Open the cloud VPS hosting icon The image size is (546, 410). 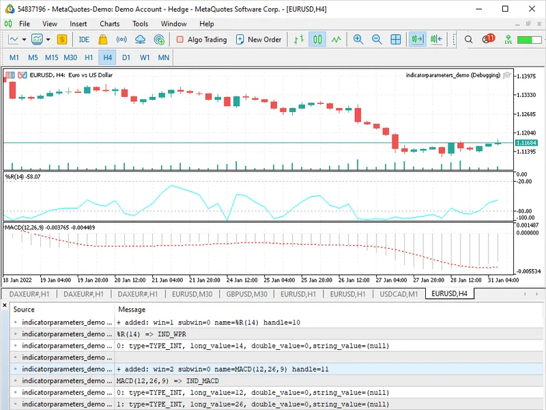coord(140,40)
